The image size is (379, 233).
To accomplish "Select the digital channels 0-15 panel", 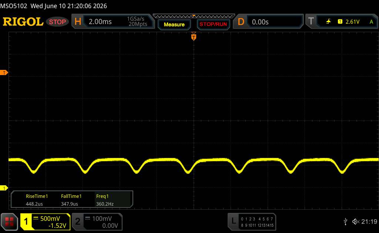I will (x=257, y=222).
